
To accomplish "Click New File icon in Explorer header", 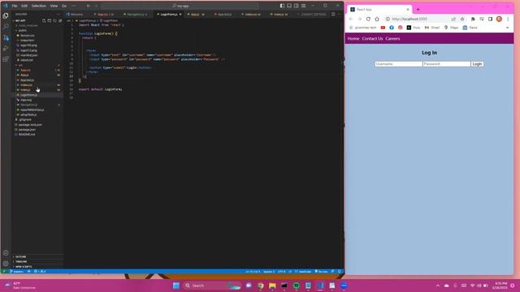I will [44, 20].
